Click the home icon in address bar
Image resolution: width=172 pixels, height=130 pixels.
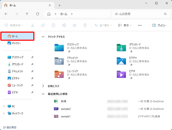pyautogui.click(x=49, y=14)
